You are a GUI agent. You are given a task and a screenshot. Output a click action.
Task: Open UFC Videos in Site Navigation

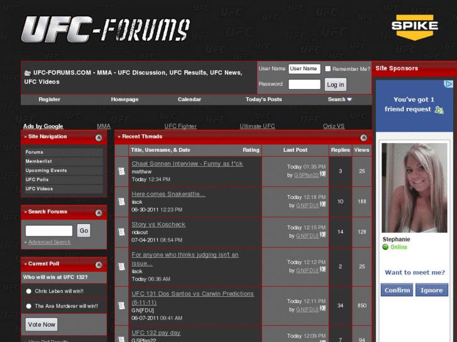[x=64, y=189]
